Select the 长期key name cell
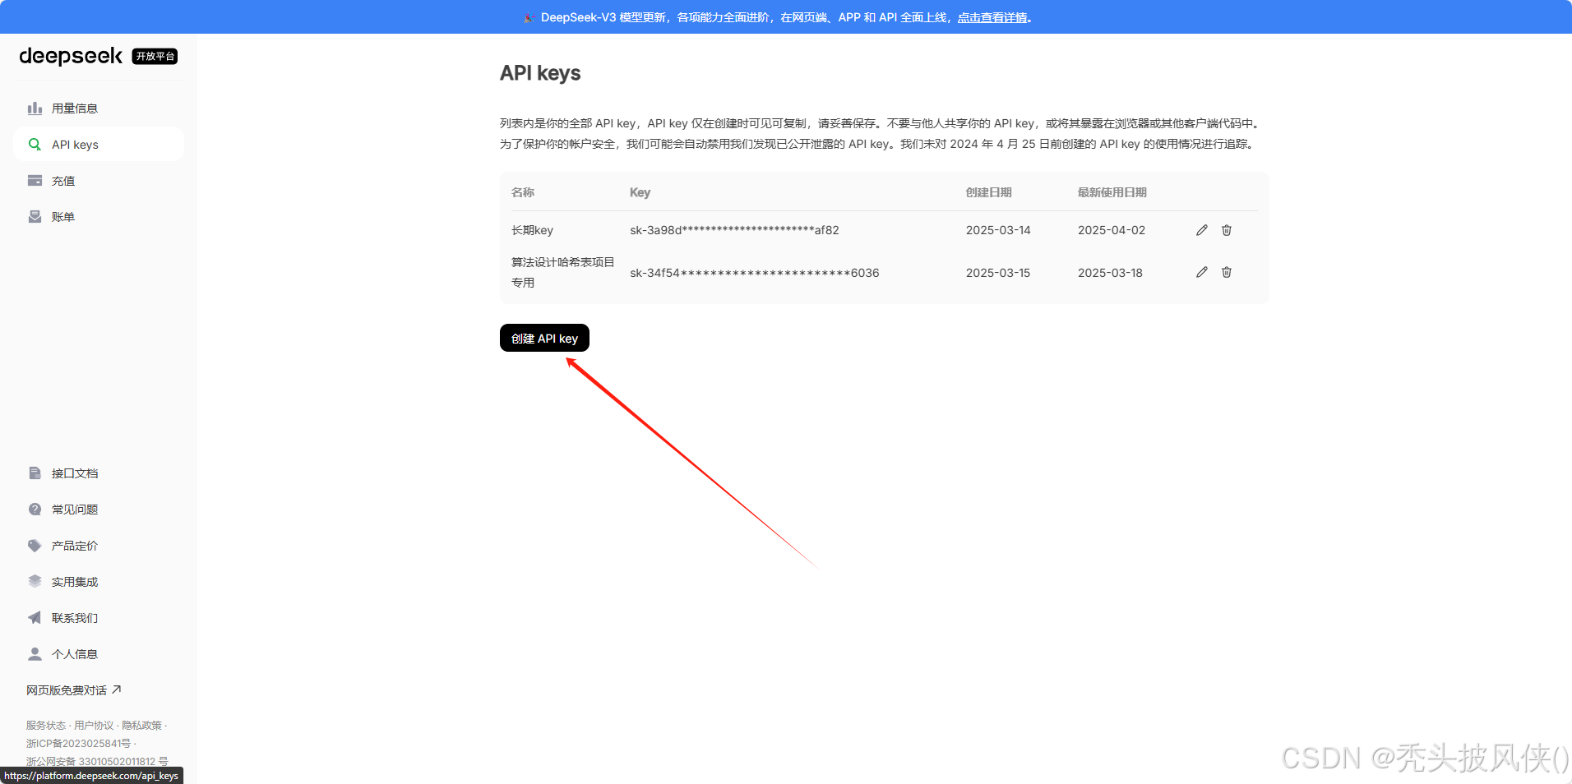The height and width of the screenshot is (784, 1572). click(532, 230)
